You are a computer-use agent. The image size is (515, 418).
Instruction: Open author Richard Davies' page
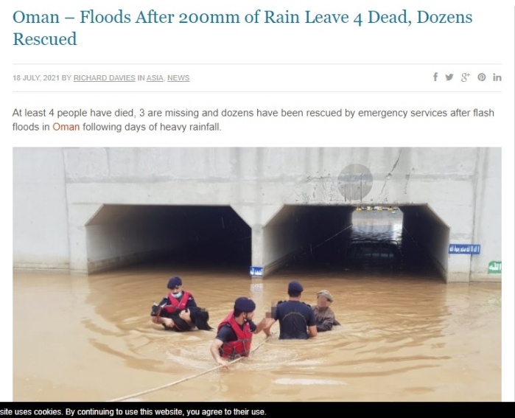tap(104, 78)
